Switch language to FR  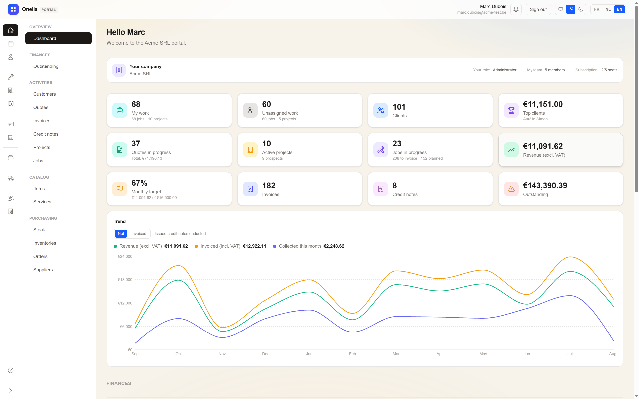point(597,9)
